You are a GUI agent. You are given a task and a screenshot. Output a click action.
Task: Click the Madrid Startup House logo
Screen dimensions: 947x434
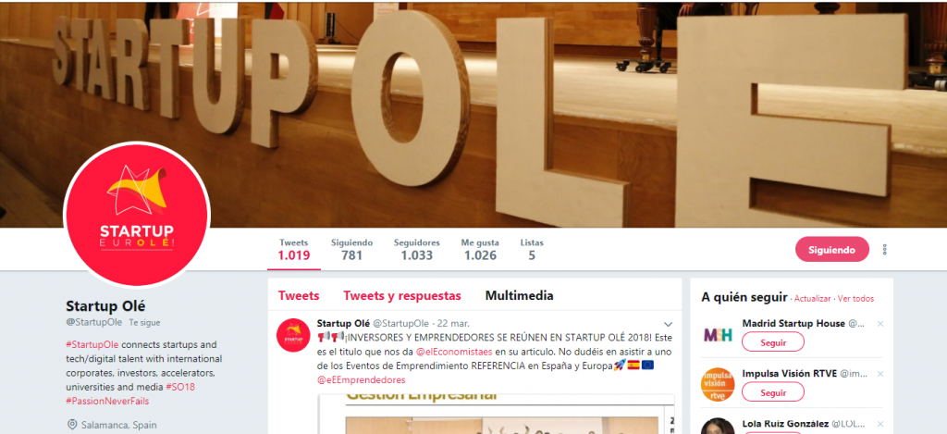[718, 335]
